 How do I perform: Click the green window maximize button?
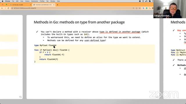tap(6, 5)
